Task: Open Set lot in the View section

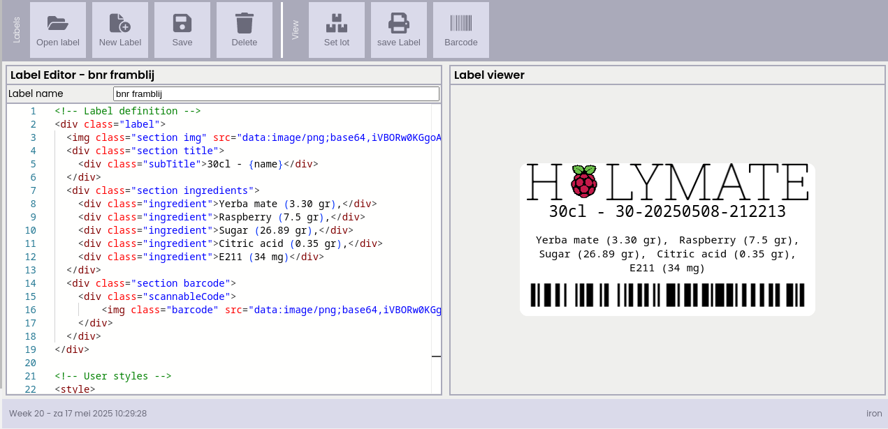Action: [x=337, y=29]
